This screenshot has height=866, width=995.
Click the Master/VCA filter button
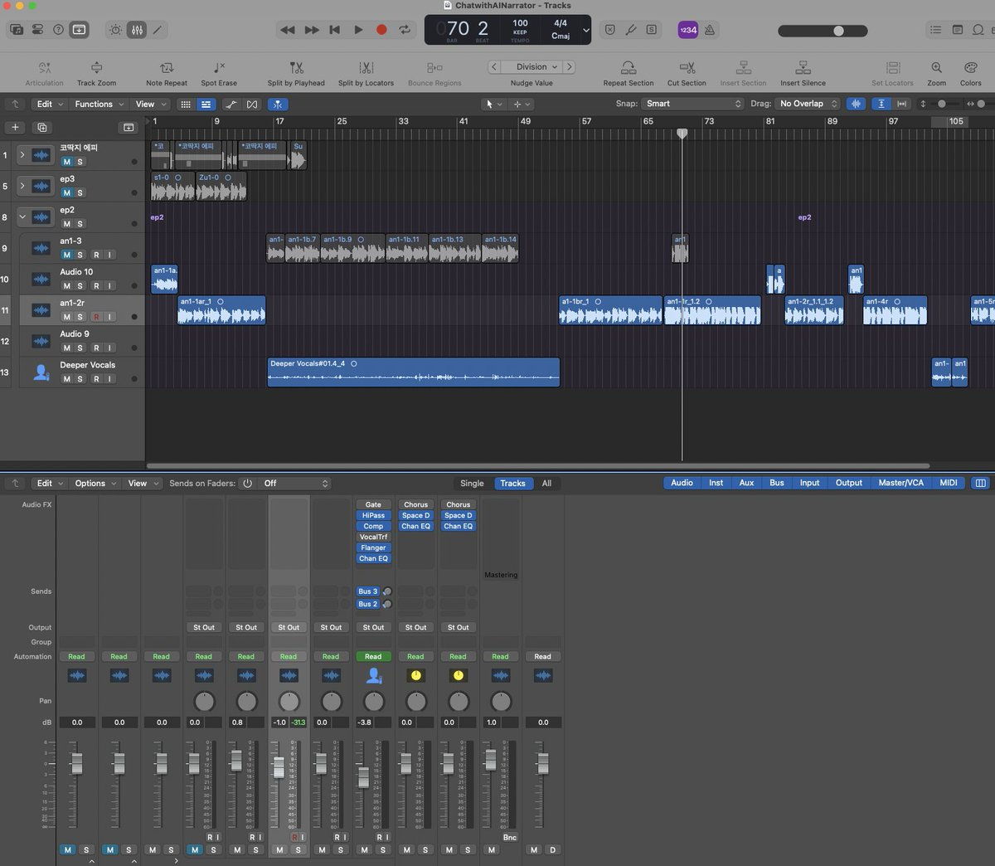point(900,483)
